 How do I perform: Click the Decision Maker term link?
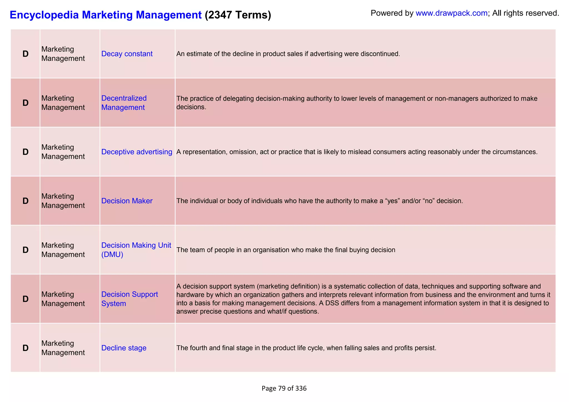pos(127,201)
